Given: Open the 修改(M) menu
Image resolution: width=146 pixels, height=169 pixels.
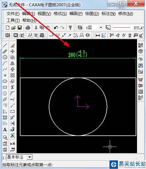Looking at the screenshot, I should coord(126,14).
